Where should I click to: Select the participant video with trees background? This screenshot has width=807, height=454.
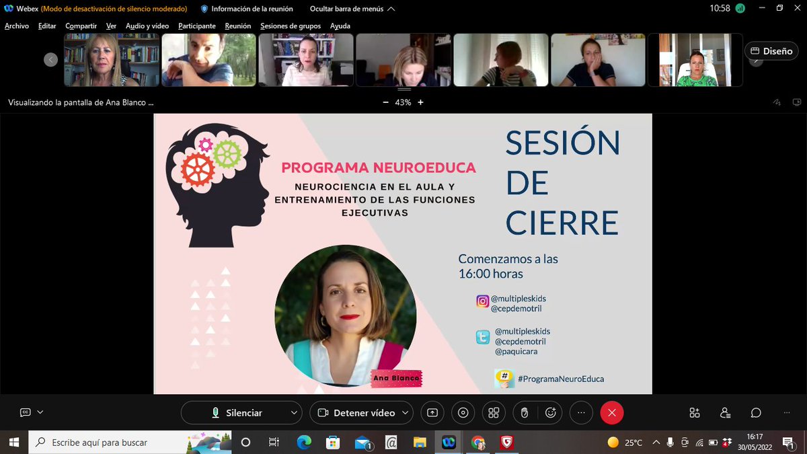coord(209,60)
